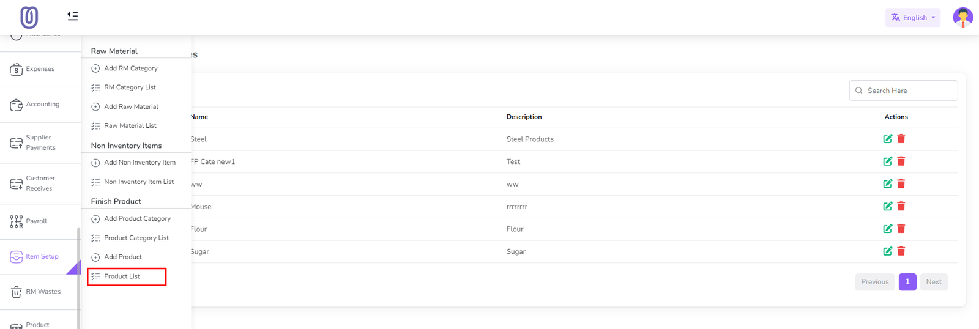
Task: Open RM Wastes in the sidebar
Action: click(x=43, y=292)
